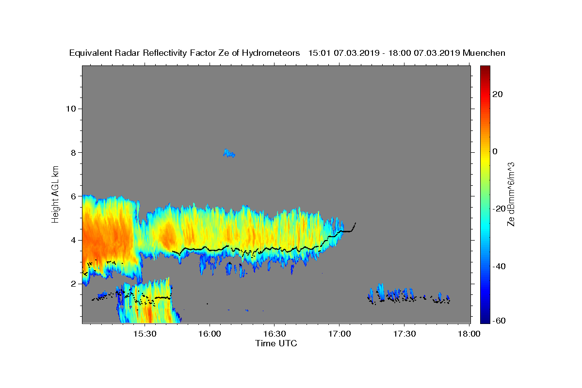Click the dark blue bottom of the colorbar
The image size is (582, 388).
tap(485, 318)
